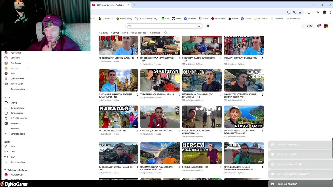Viewport: 333px width, 187px height.
Task: Open the BYNOGAME bookmark
Action: [x=106, y=19]
